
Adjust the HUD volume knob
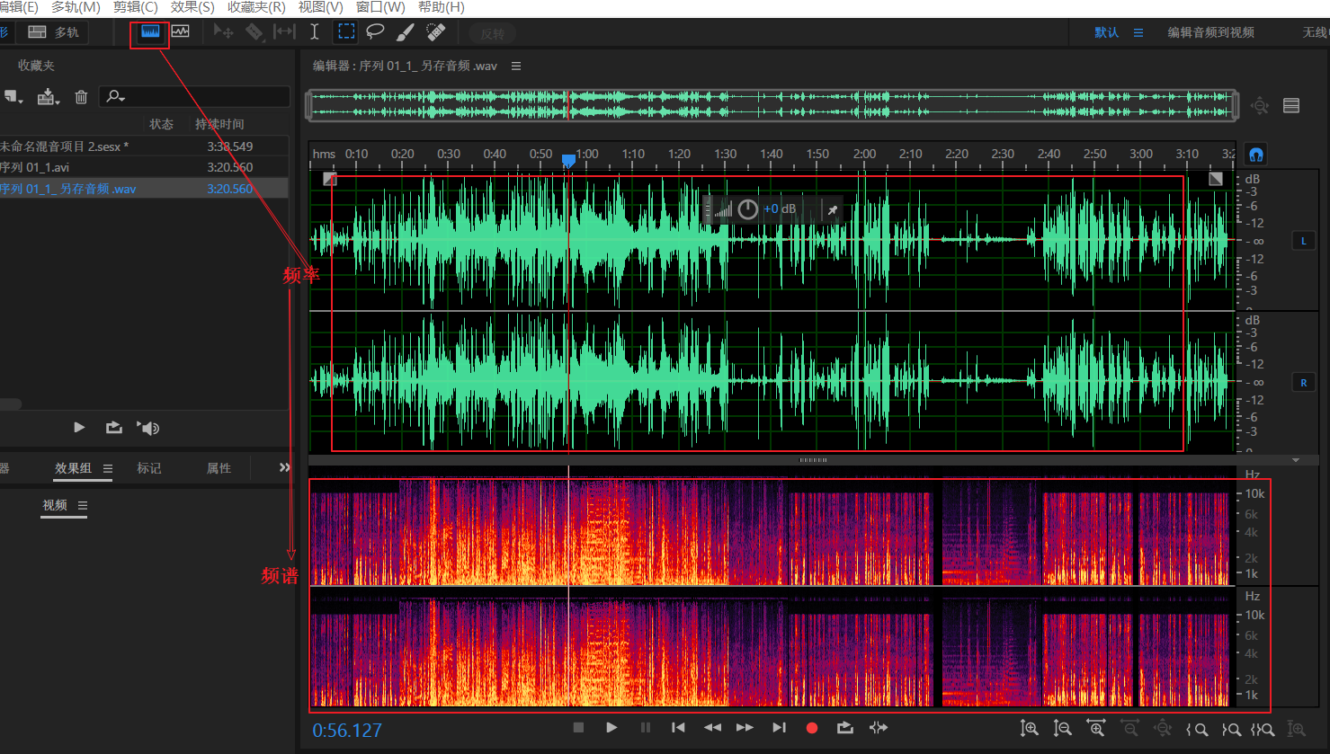[x=748, y=209]
